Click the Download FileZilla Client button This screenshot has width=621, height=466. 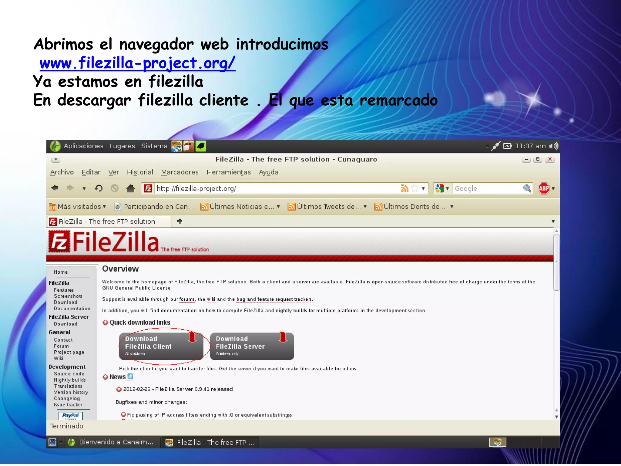[x=161, y=346]
